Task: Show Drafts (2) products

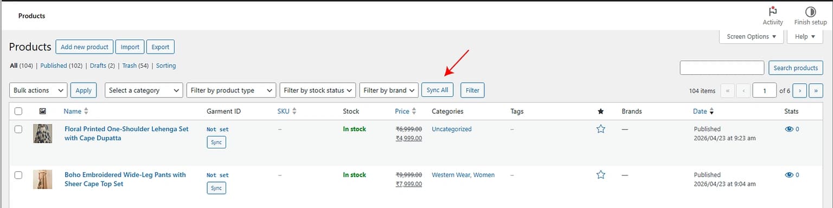Action: (102, 66)
